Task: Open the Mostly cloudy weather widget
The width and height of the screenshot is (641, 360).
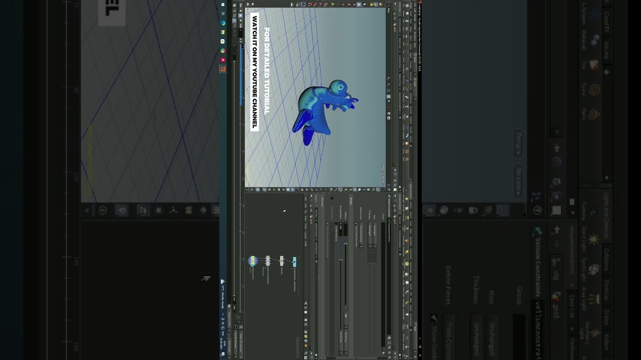Action: click(x=223, y=293)
